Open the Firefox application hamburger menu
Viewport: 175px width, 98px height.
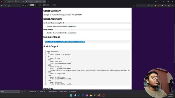coord(173,6)
